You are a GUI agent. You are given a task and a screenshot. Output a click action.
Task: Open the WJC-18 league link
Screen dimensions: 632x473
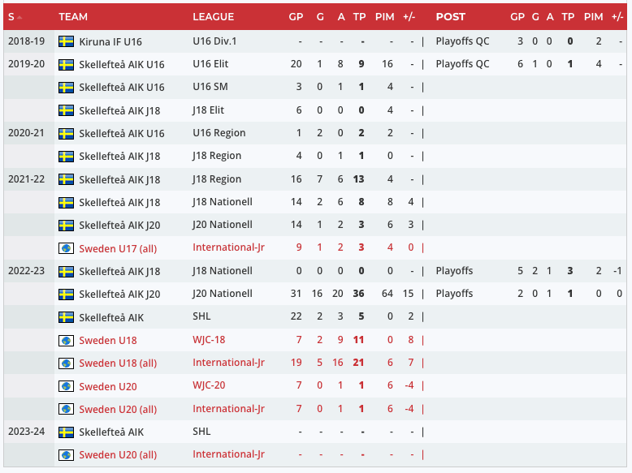coord(210,340)
